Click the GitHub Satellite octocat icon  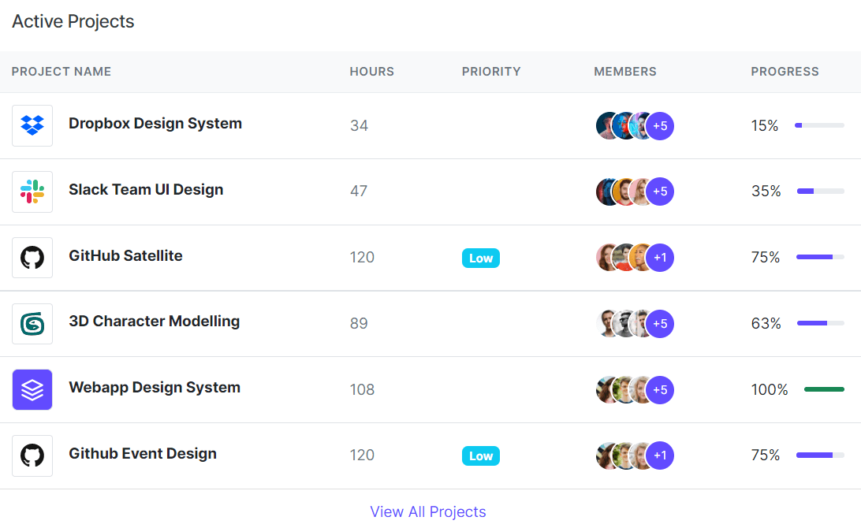click(x=32, y=257)
